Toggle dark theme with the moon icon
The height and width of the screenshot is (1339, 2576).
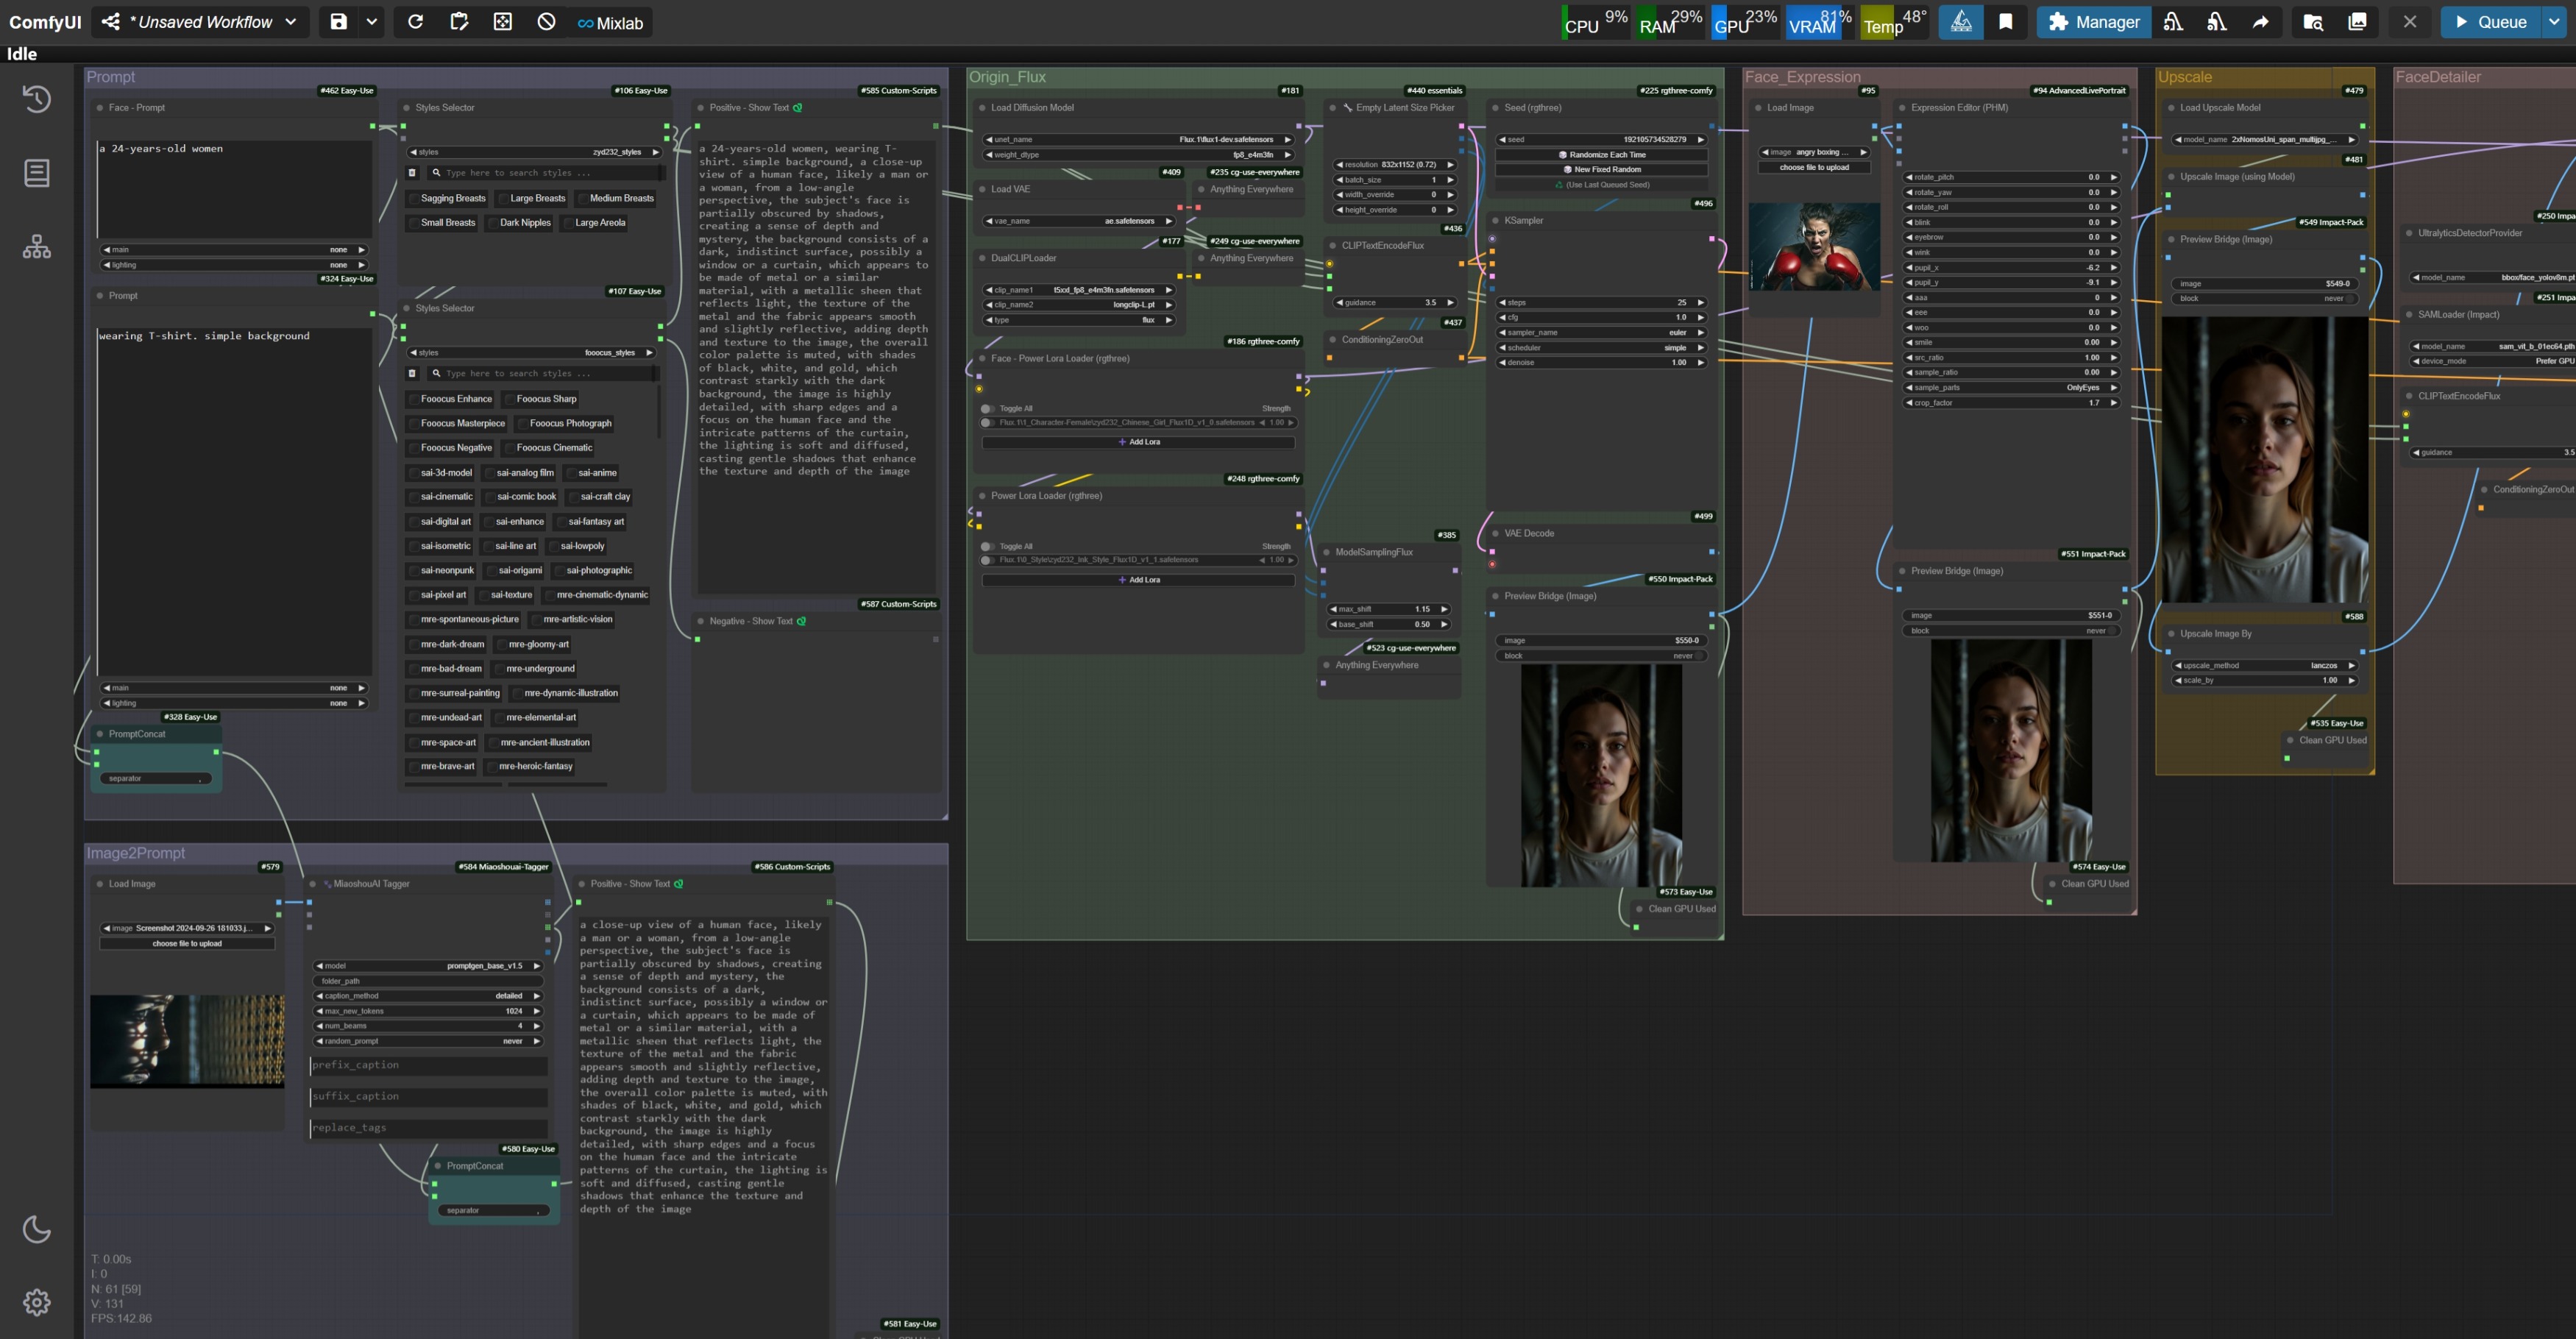coord(37,1229)
